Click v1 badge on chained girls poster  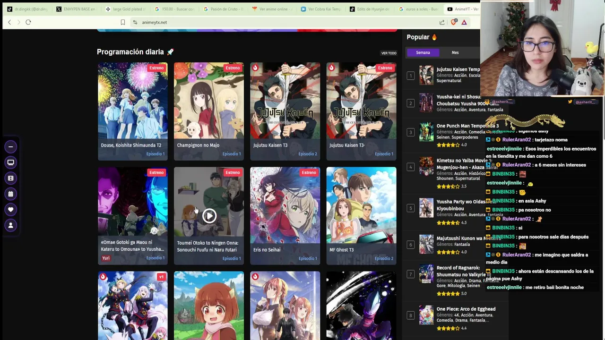(161, 277)
